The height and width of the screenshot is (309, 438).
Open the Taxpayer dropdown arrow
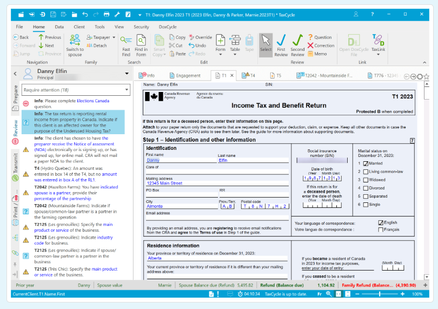[114, 37]
